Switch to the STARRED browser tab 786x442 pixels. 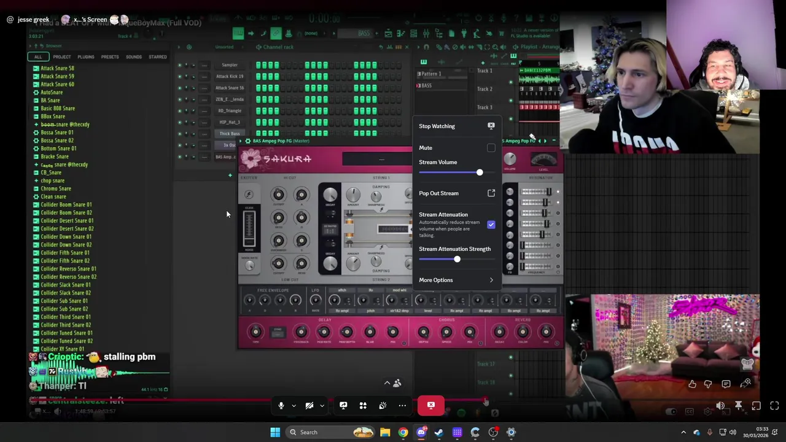click(157, 57)
